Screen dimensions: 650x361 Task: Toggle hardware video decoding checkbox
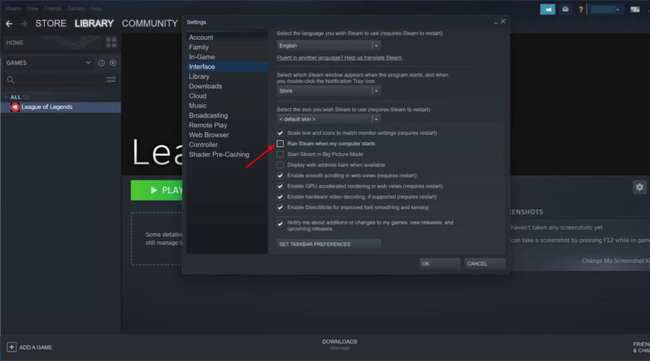tap(280, 197)
